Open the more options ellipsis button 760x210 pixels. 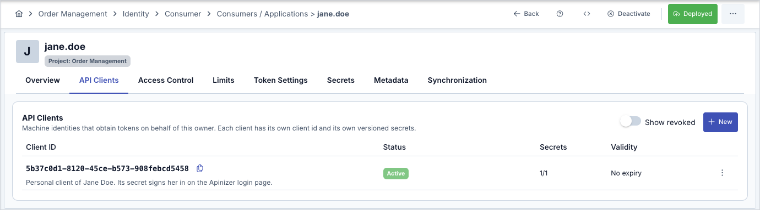[732, 14]
